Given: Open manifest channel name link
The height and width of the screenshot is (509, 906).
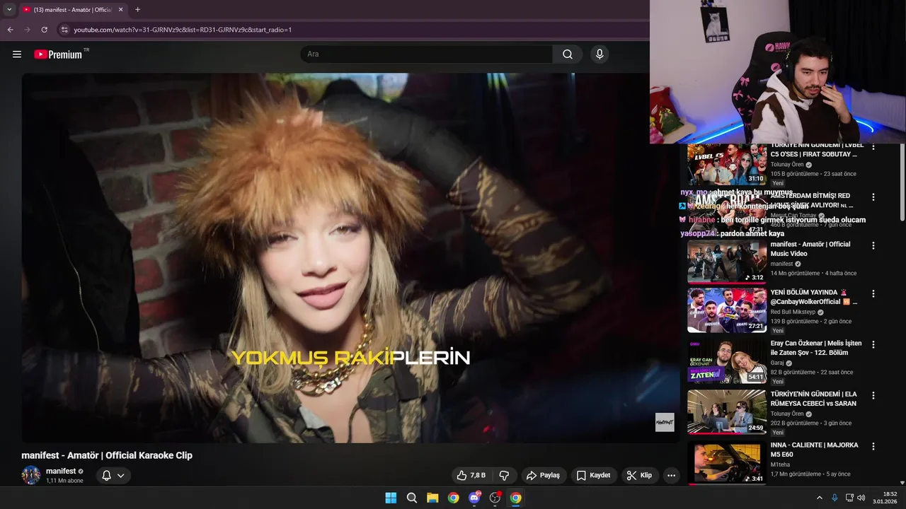Looking at the screenshot, I should click(61, 471).
